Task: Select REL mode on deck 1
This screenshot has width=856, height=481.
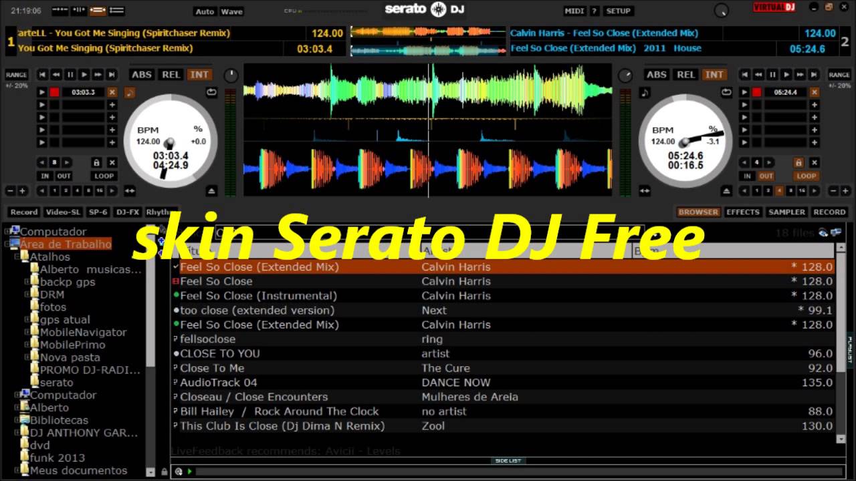Action: tap(171, 75)
